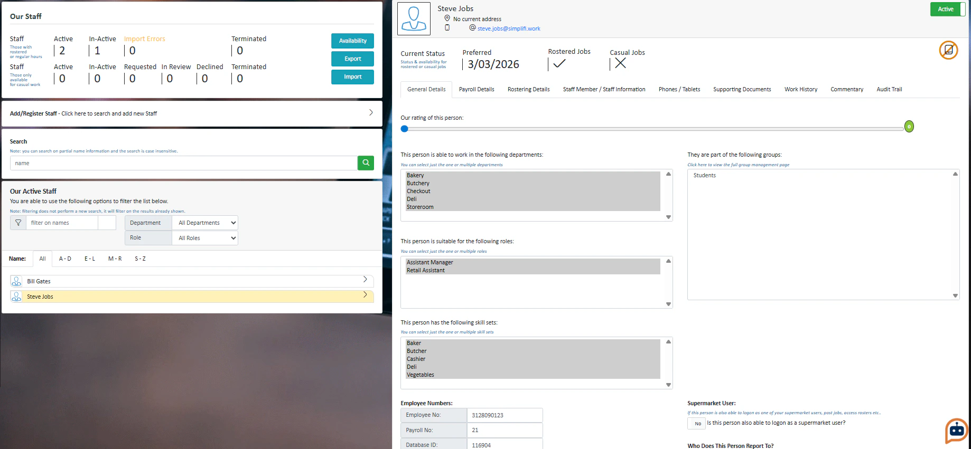Click the email at-sign icon
The image size is (971, 449).
472,27
